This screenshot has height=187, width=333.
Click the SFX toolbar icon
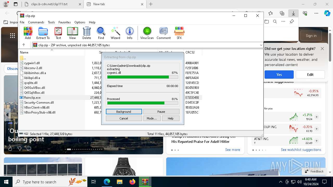point(179,33)
